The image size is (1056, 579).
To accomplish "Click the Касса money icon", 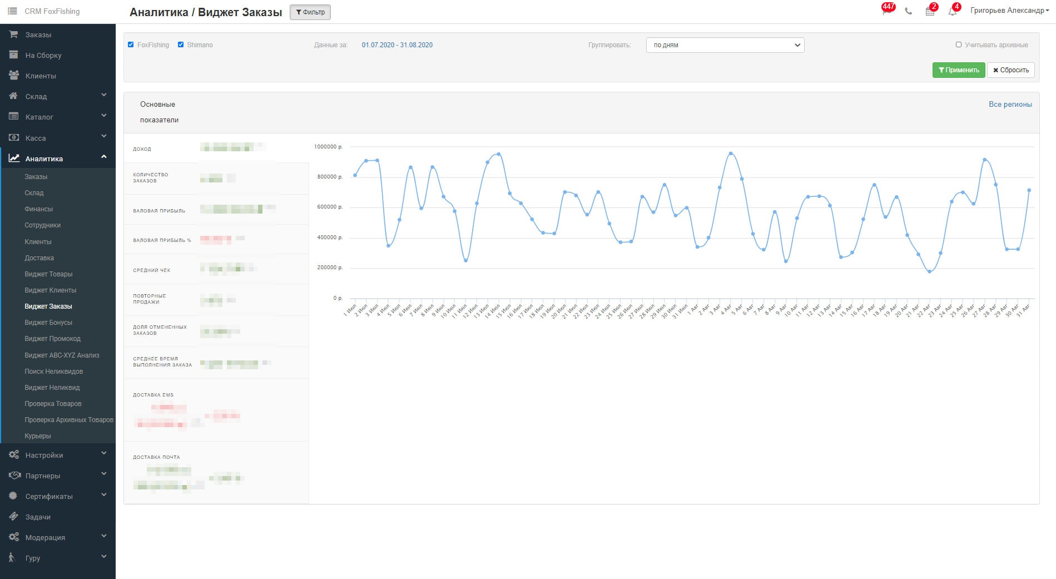I will point(14,137).
